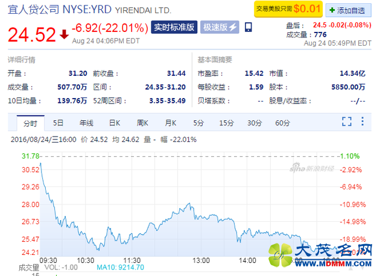Click the 详细行情 section heading
Viewport: 380px width, 276px height.
(22, 60)
